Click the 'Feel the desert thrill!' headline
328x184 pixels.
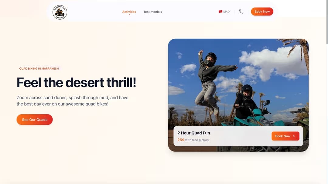tap(76, 83)
